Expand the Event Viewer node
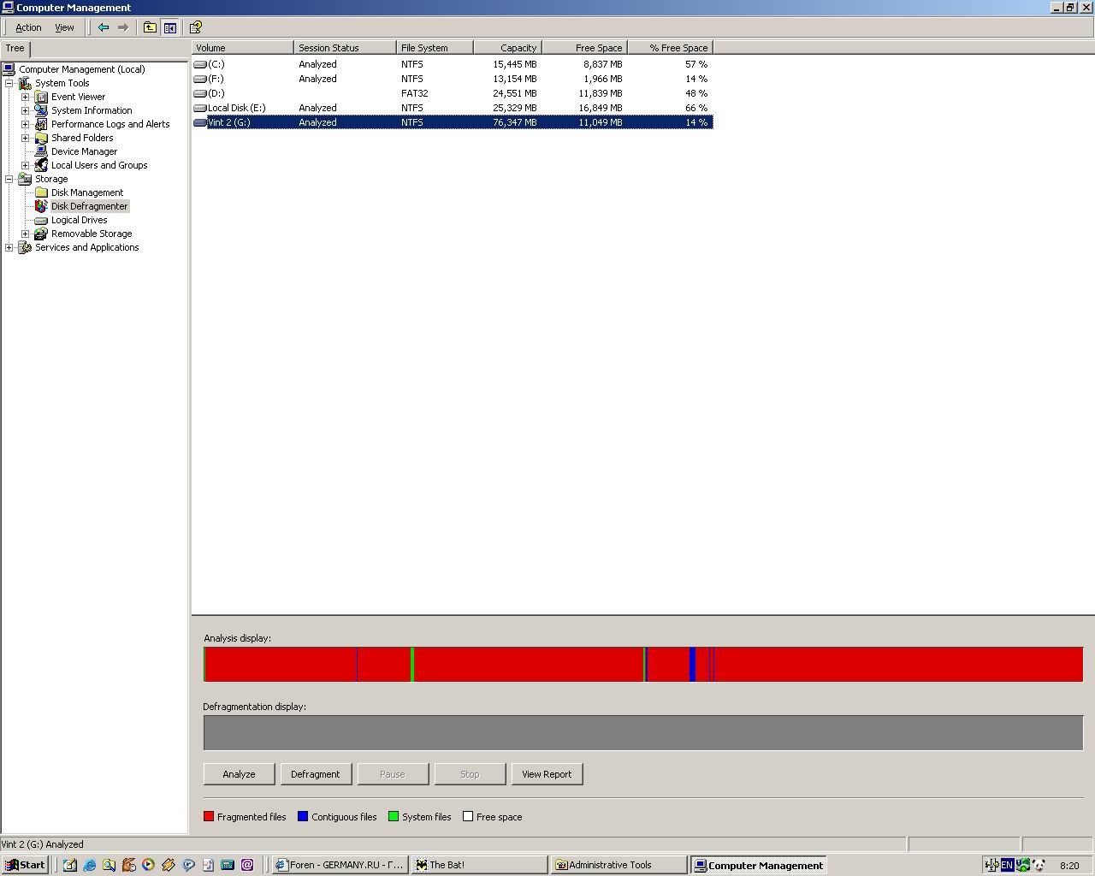The width and height of the screenshot is (1095, 876). coord(26,97)
